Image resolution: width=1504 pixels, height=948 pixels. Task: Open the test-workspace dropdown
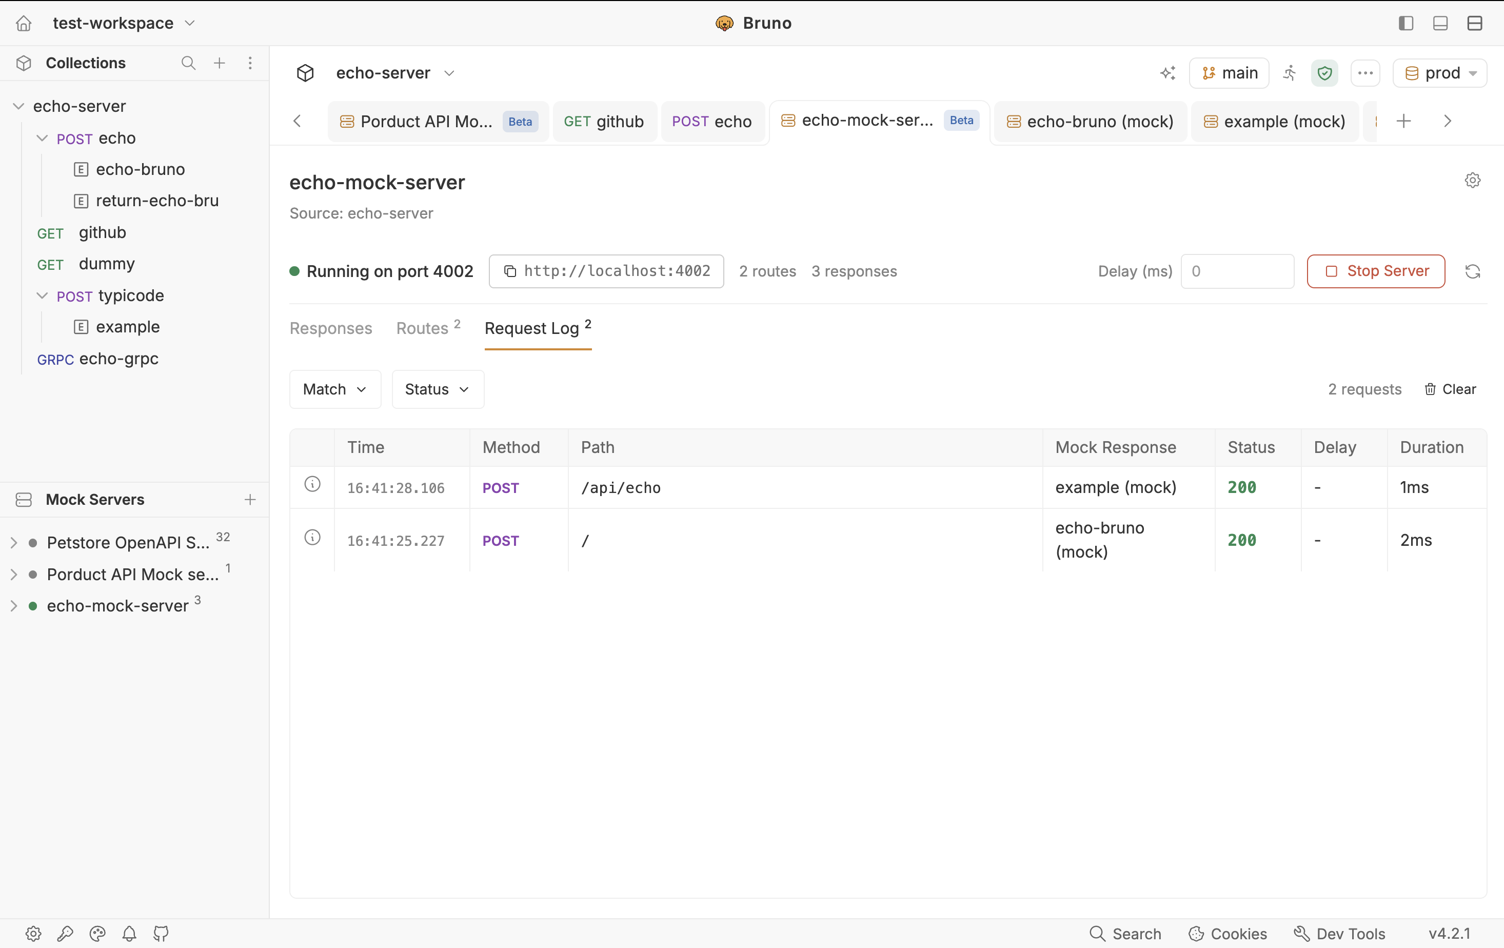(124, 23)
